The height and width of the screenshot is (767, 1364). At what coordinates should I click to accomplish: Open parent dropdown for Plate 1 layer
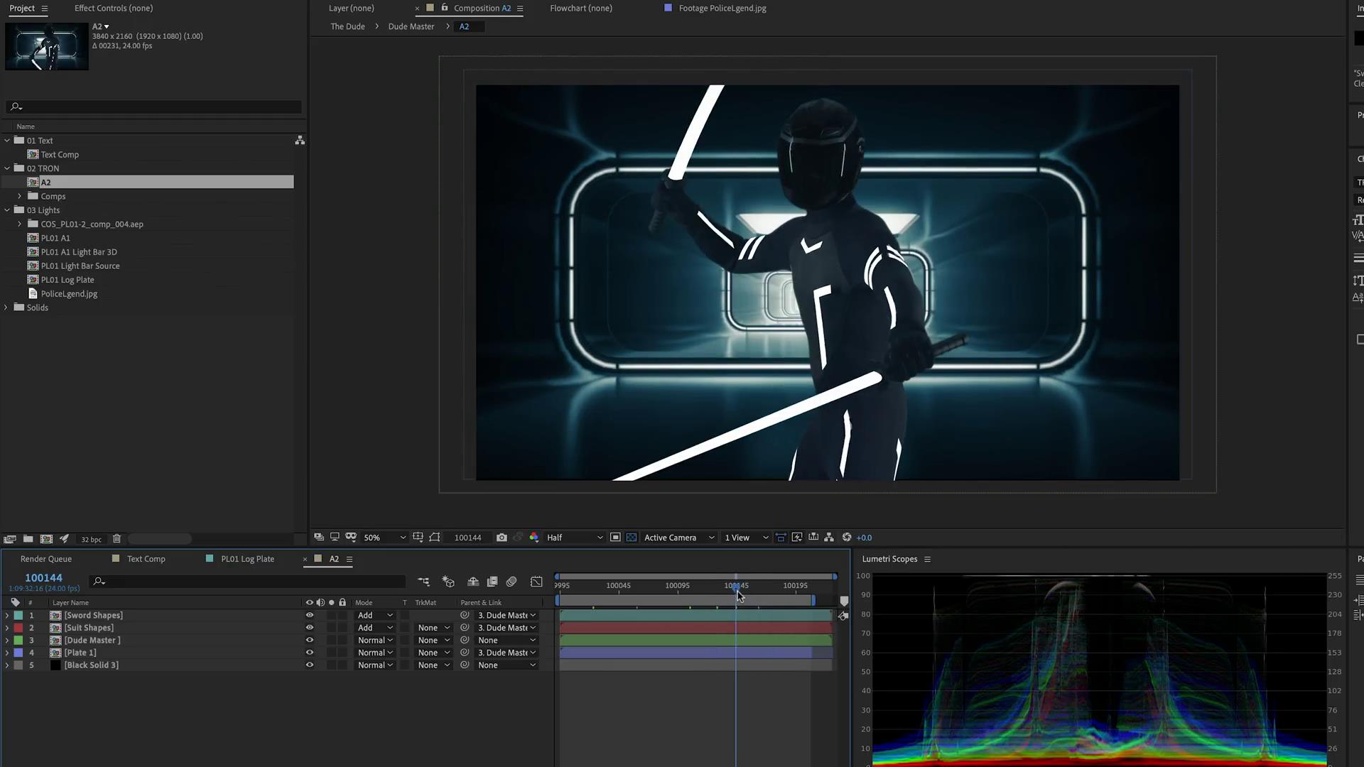tap(507, 653)
